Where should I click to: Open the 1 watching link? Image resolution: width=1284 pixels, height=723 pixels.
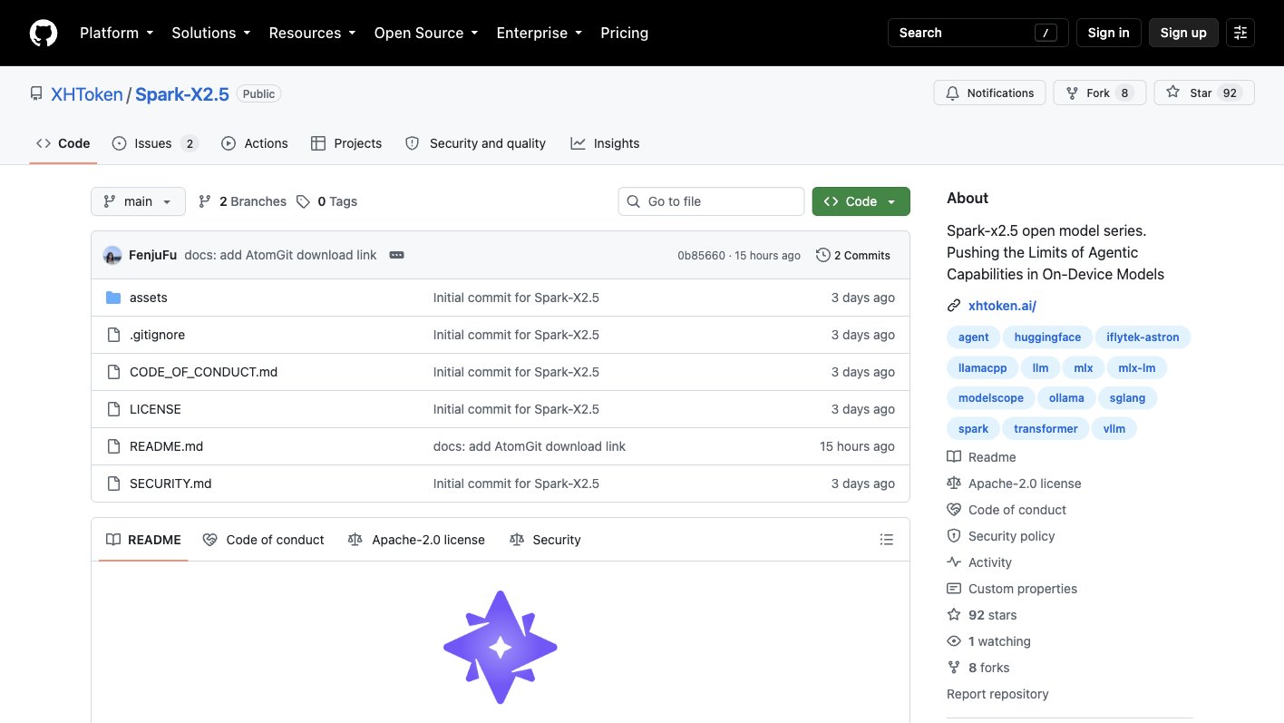[x=988, y=641]
